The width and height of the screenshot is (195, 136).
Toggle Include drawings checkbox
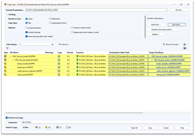[26, 32]
